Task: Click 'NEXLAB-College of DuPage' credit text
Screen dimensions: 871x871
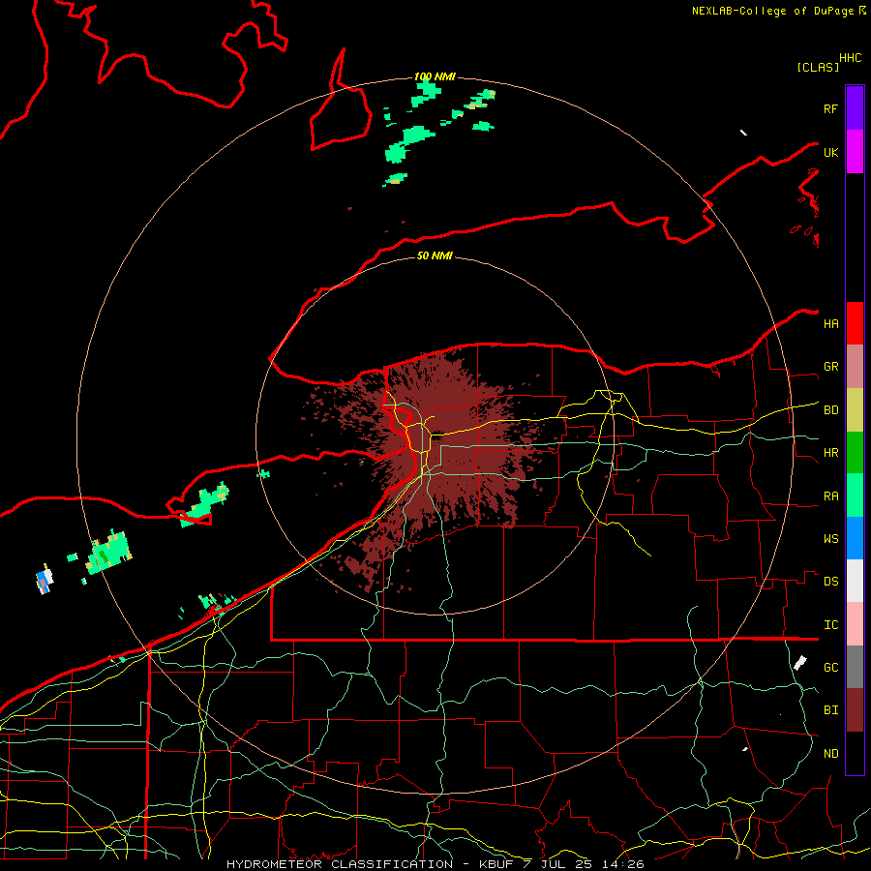Action: [x=772, y=11]
